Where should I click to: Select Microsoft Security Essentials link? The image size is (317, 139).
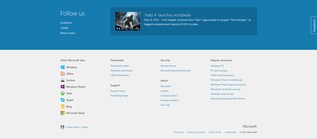(176, 70)
